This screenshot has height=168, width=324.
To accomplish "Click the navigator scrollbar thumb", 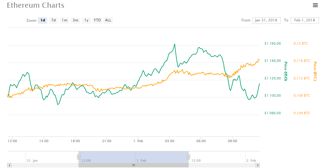I will [x=133, y=165].
